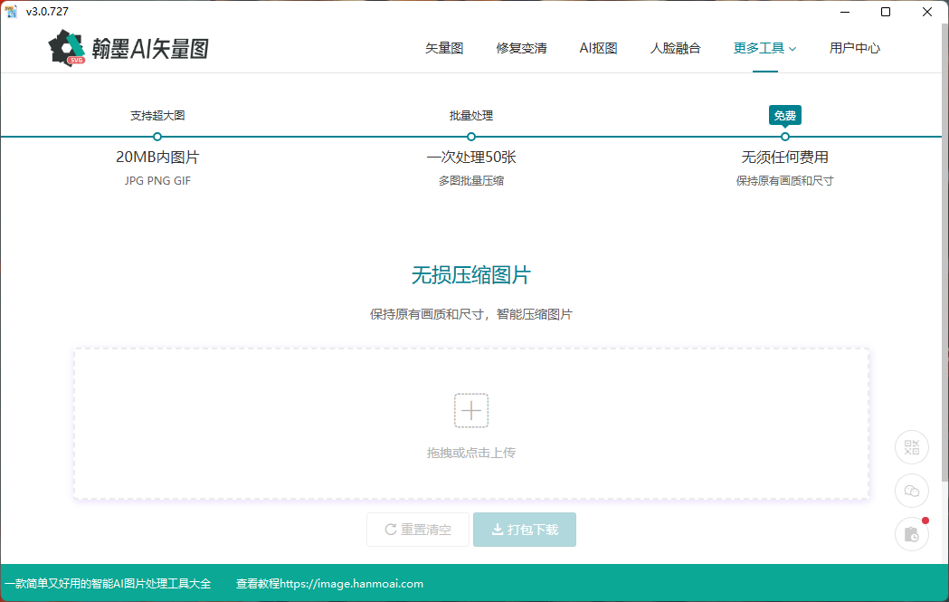Image resolution: width=949 pixels, height=602 pixels.
Task: Click the 拖拽或点击上传 upload drop zone
Action: (470, 453)
